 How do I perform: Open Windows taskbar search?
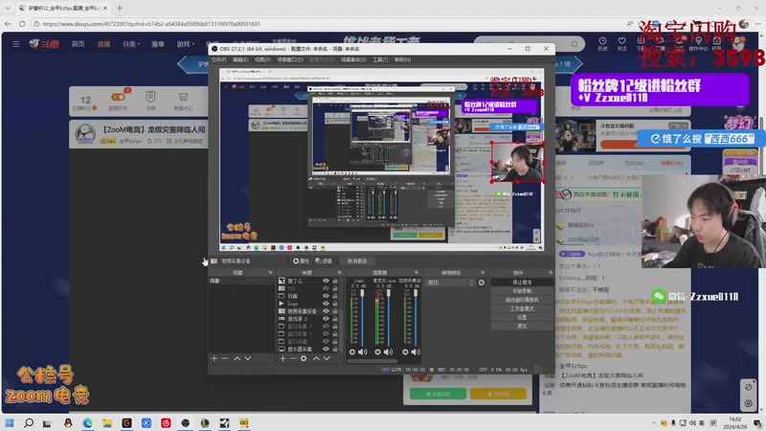pyautogui.click(x=29, y=422)
